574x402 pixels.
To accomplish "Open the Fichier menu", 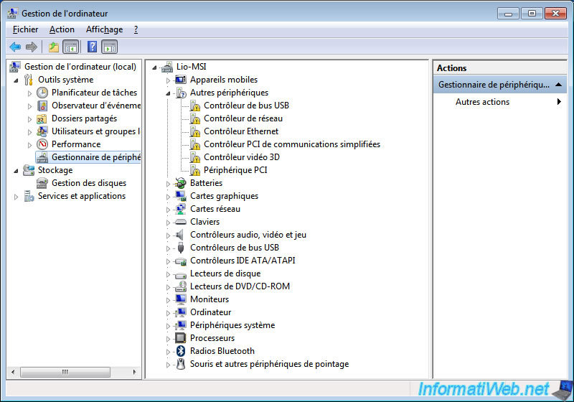I will point(25,29).
